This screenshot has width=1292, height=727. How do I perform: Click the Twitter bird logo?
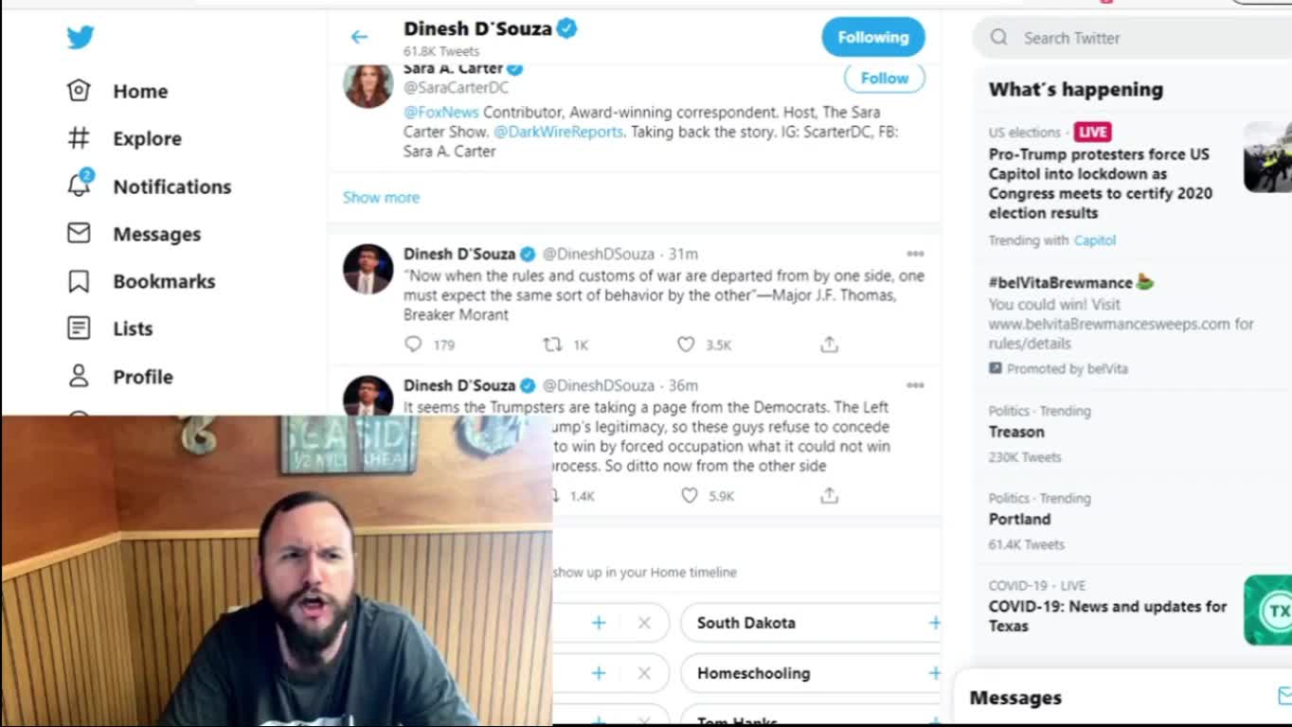(81, 37)
